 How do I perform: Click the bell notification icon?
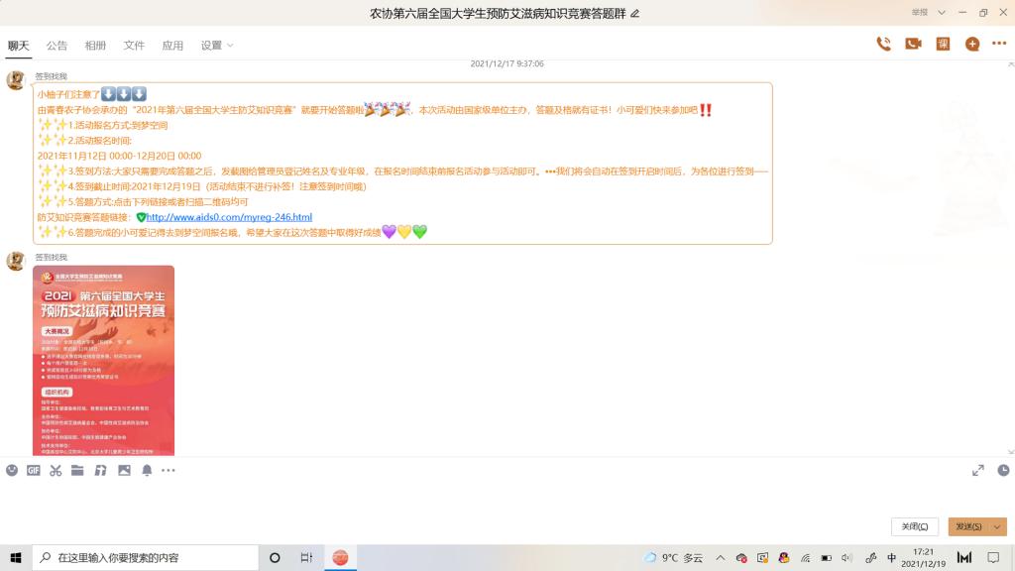point(147,470)
